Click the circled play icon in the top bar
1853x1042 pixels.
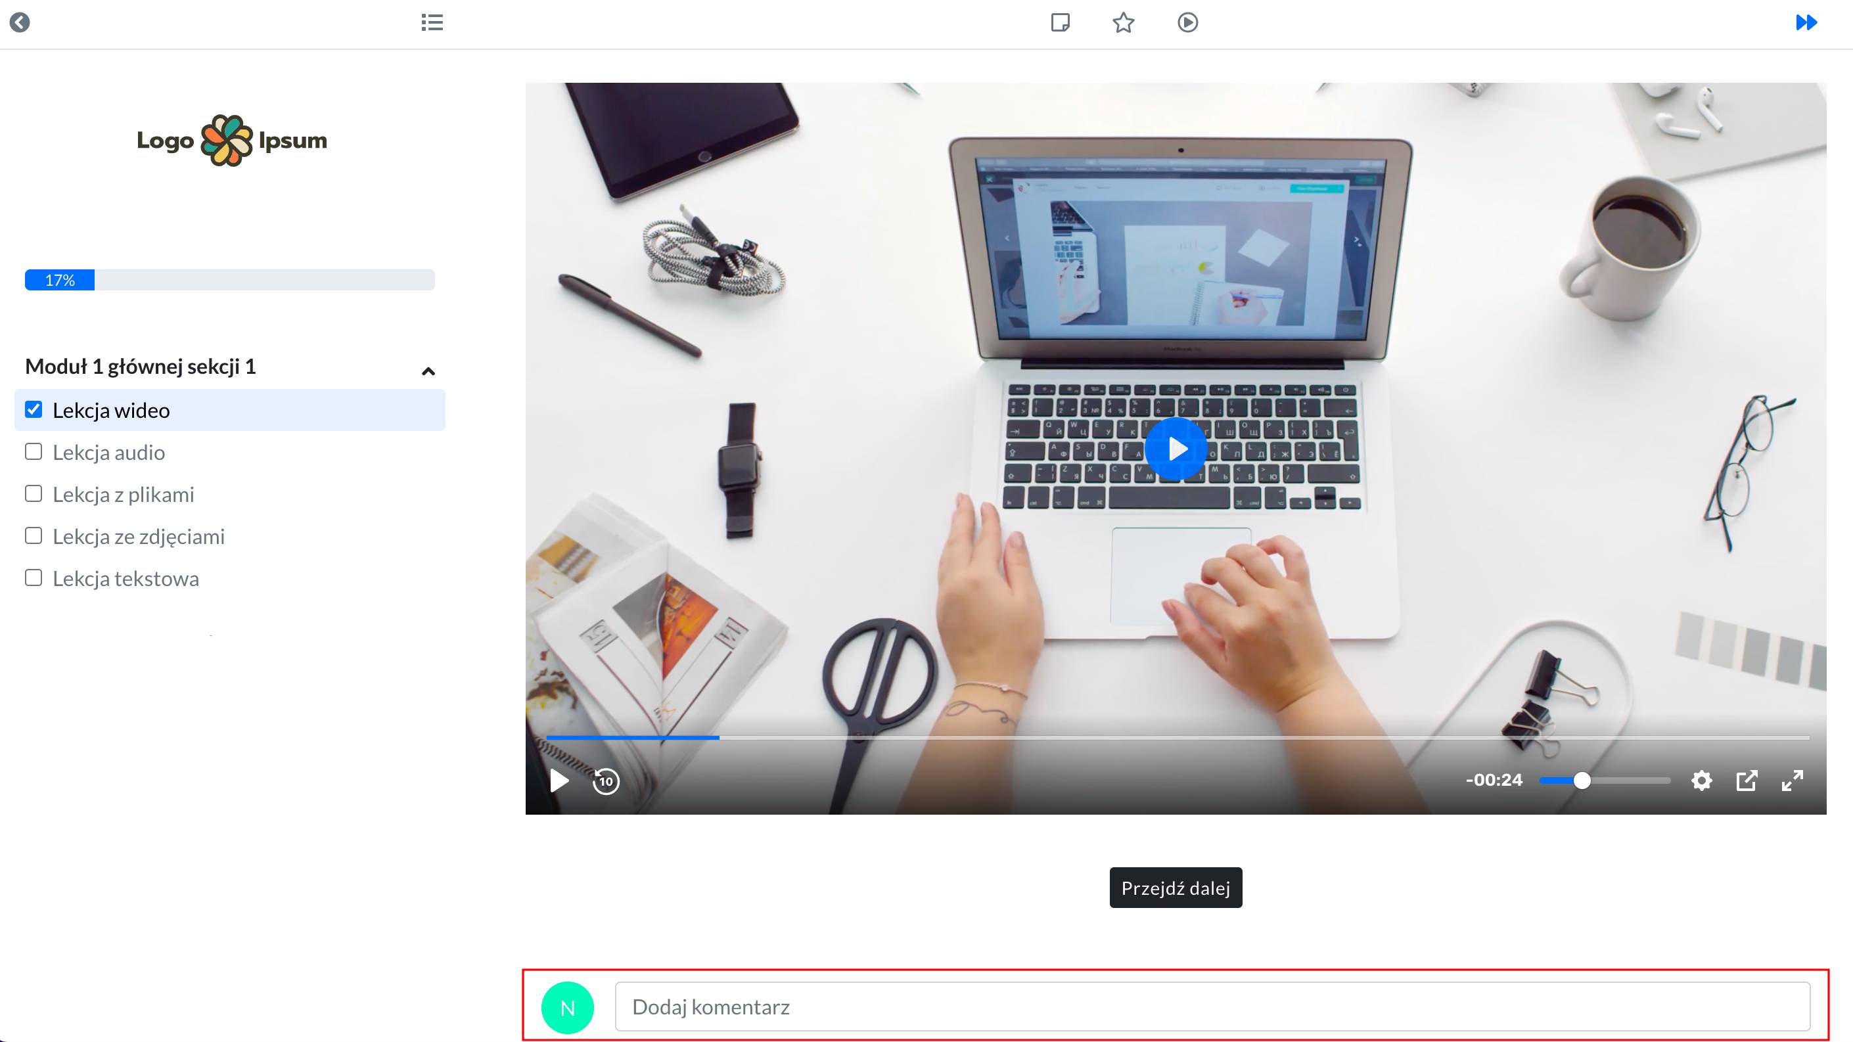click(1187, 22)
